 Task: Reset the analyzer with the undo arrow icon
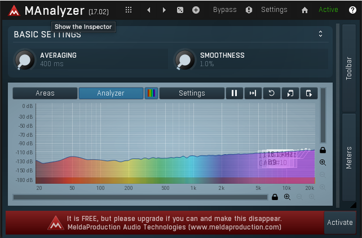[271, 93]
